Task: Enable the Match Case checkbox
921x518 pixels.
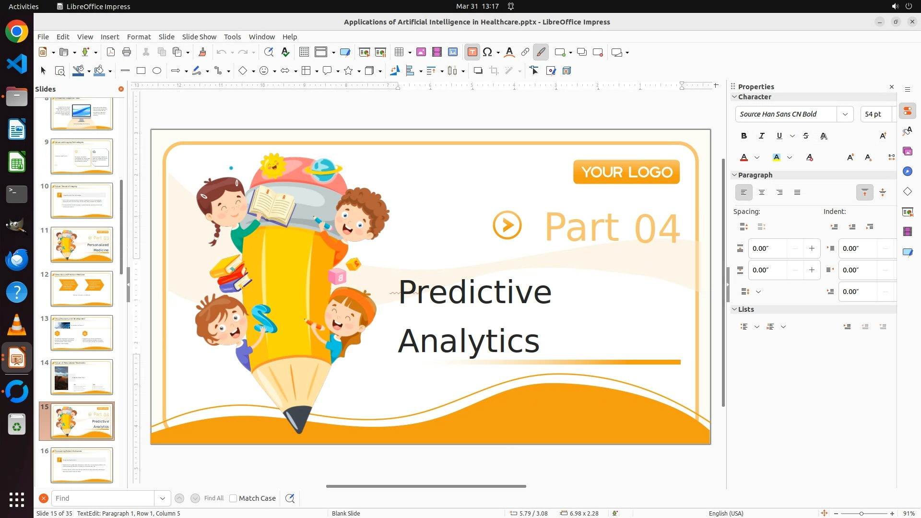Action: [x=233, y=498]
